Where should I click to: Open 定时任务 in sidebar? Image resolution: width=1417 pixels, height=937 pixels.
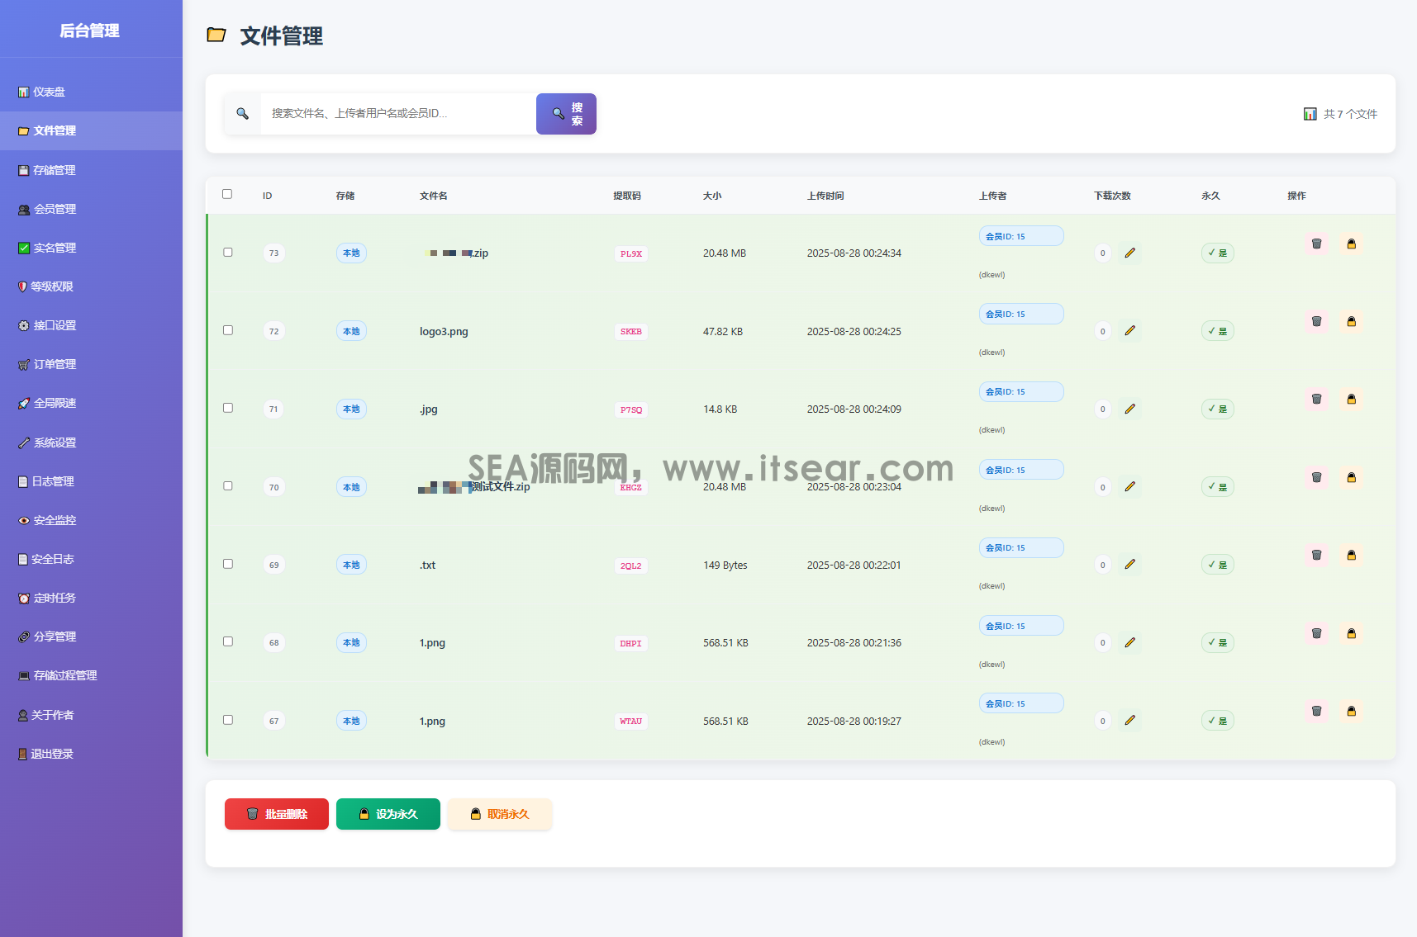click(x=91, y=598)
